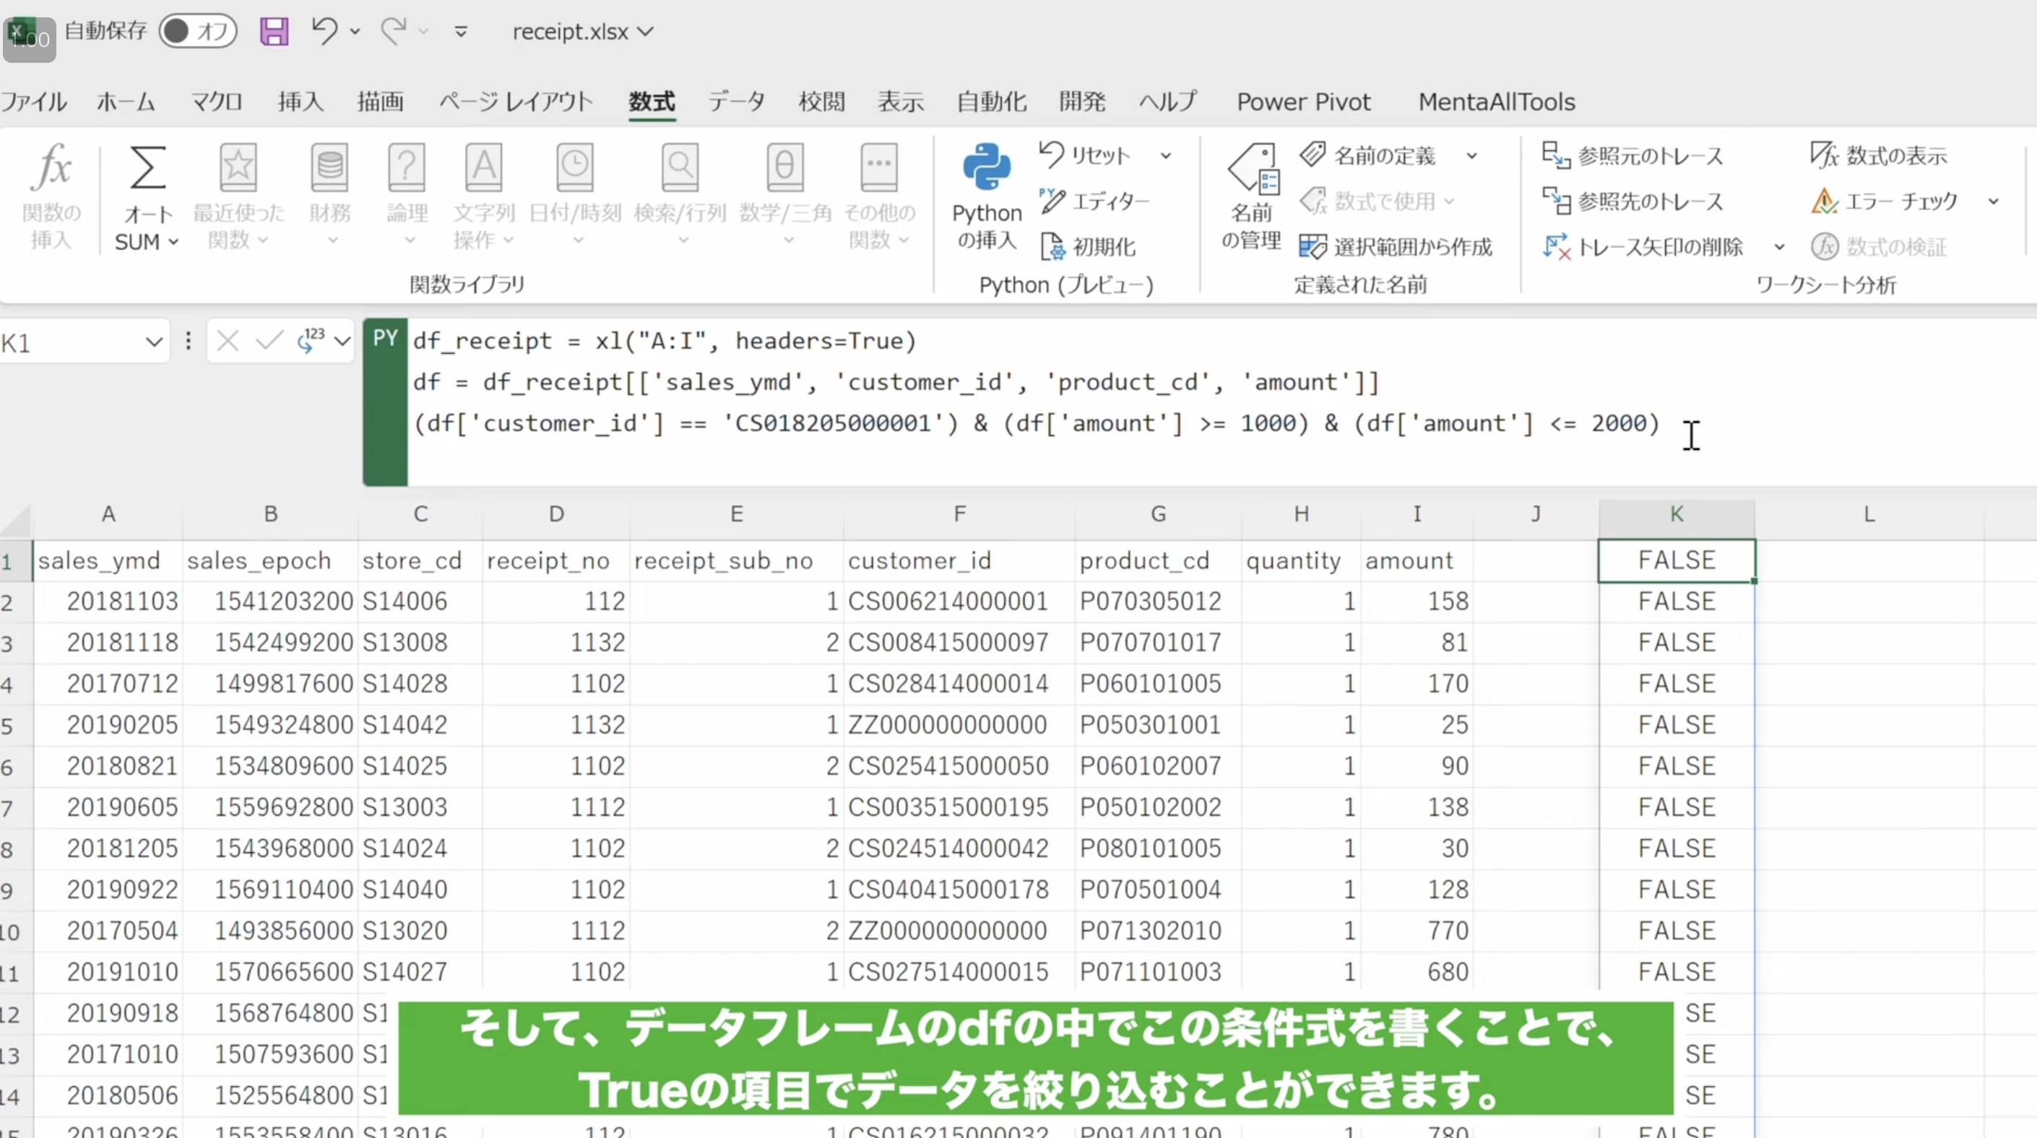
Task: Click the オート SUM sigma icon
Action: [147, 168]
